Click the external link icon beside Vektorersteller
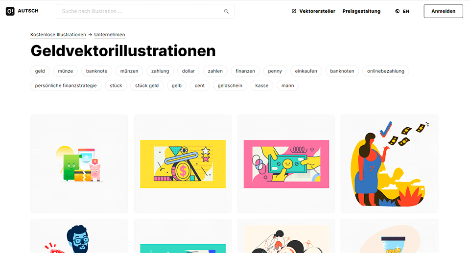The width and height of the screenshot is (470, 253). (294, 11)
